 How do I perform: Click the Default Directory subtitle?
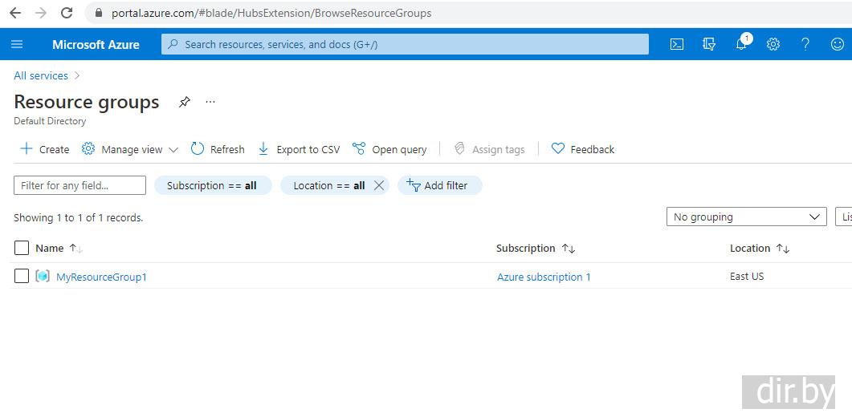click(50, 121)
